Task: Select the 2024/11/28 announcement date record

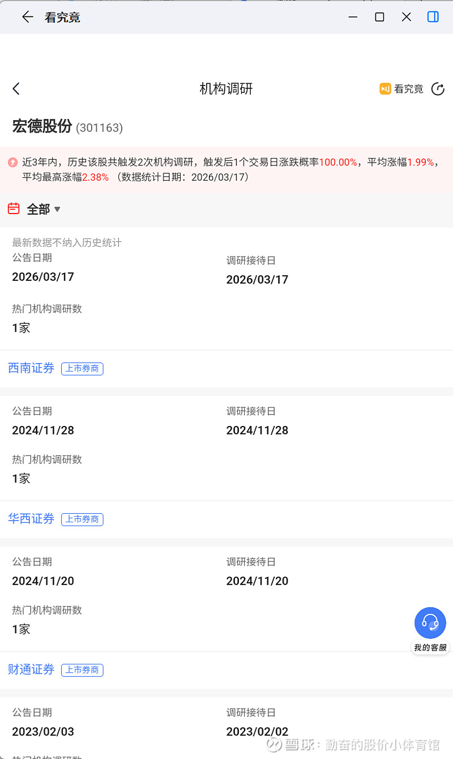Action: (43, 430)
